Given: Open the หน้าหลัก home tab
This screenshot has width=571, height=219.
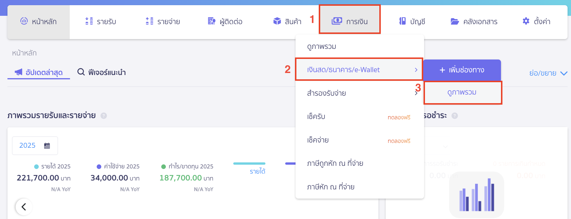Looking at the screenshot, I should (38, 22).
